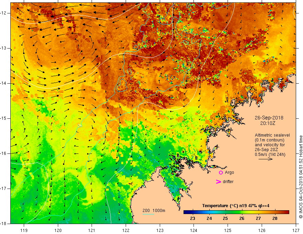
Task: Click the '23' label under the color bar
Action: (192, 219)
